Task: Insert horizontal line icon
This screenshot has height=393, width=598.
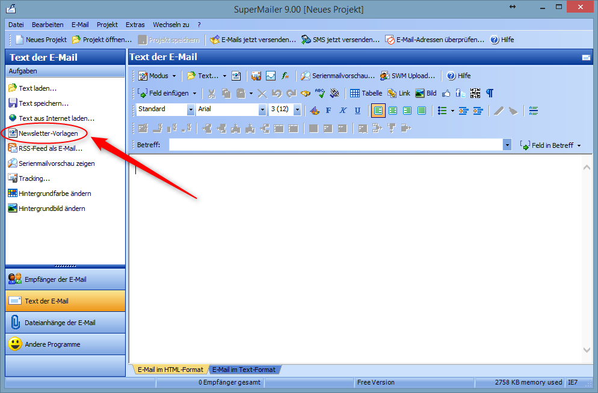Action: click(x=534, y=111)
